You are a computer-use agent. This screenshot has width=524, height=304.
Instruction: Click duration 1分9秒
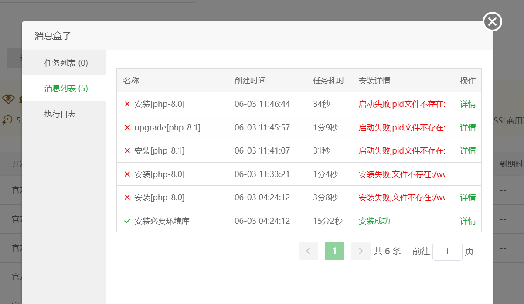click(325, 128)
